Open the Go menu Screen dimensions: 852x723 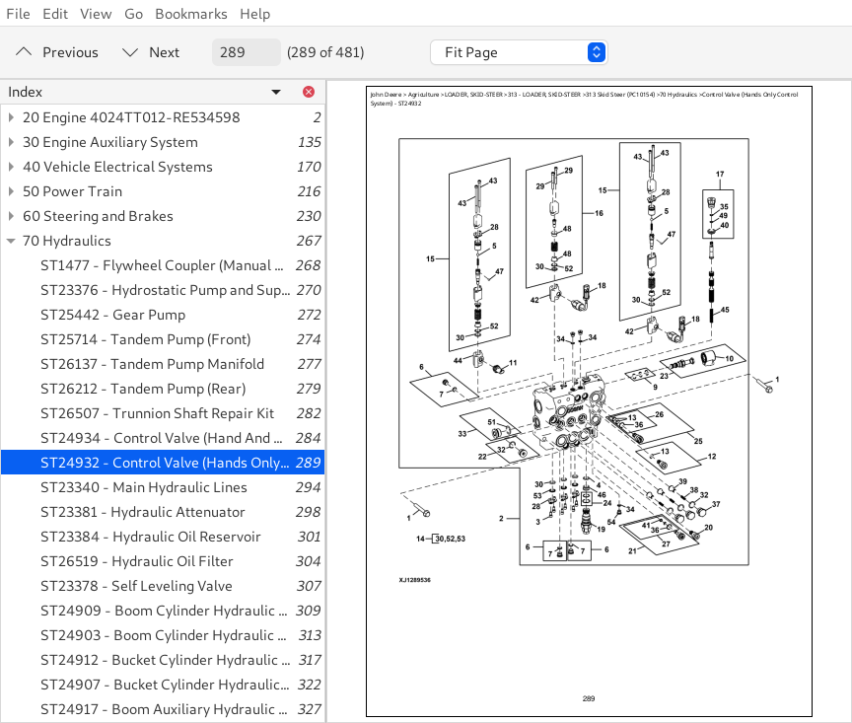[133, 14]
